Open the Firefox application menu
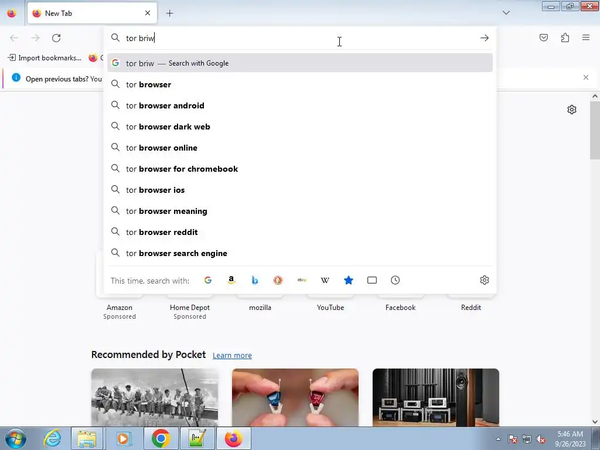This screenshot has height=450, width=600. click(586, 37)
